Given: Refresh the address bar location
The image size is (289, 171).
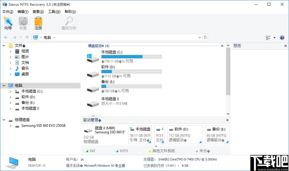Looking at the screenshot, I should 205,37.
